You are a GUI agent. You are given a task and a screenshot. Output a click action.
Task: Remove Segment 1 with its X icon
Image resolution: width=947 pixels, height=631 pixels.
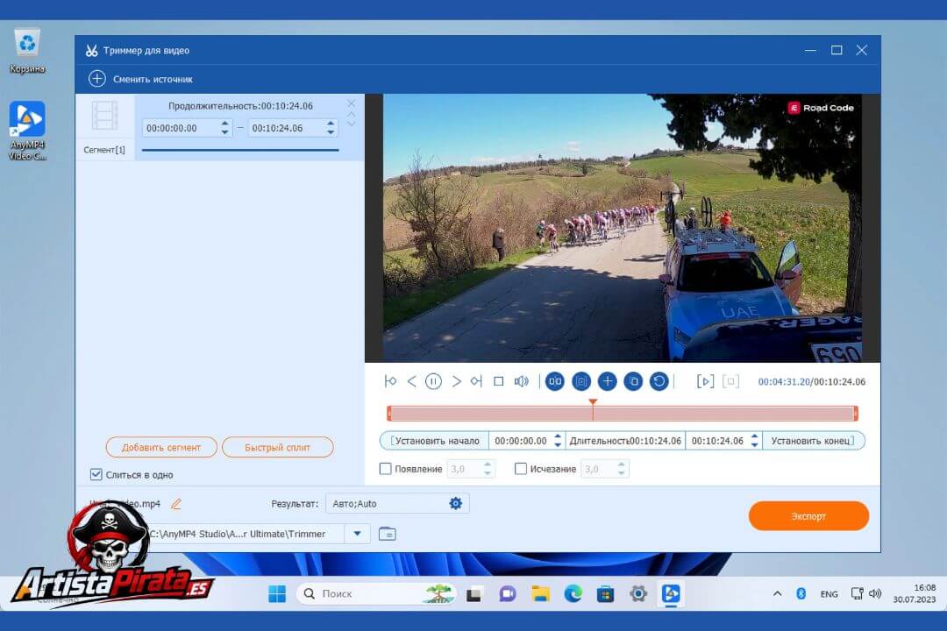[352, 103]
